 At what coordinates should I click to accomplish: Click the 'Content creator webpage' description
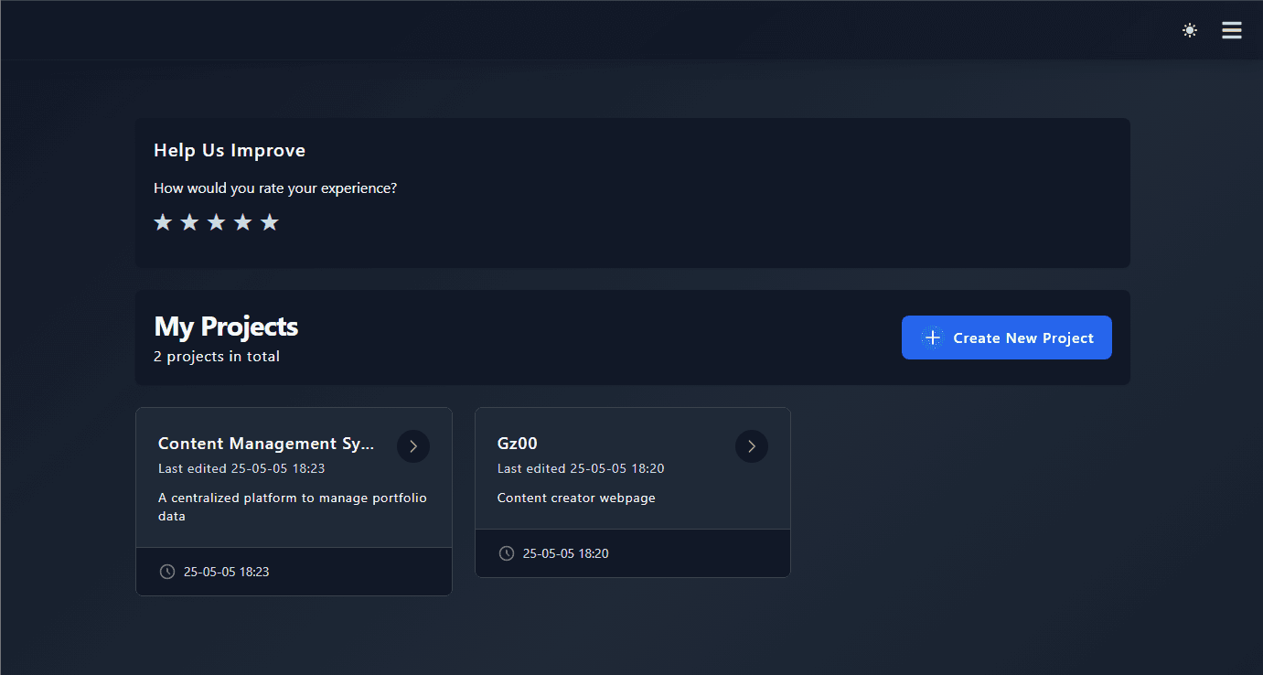576,498
